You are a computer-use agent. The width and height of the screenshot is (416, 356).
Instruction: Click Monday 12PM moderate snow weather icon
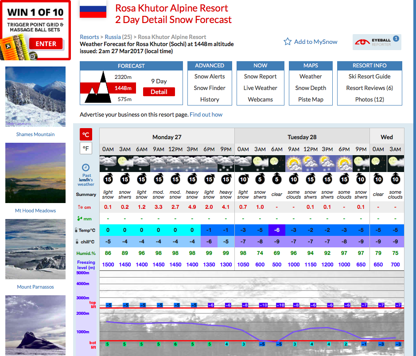pos(175,164)
